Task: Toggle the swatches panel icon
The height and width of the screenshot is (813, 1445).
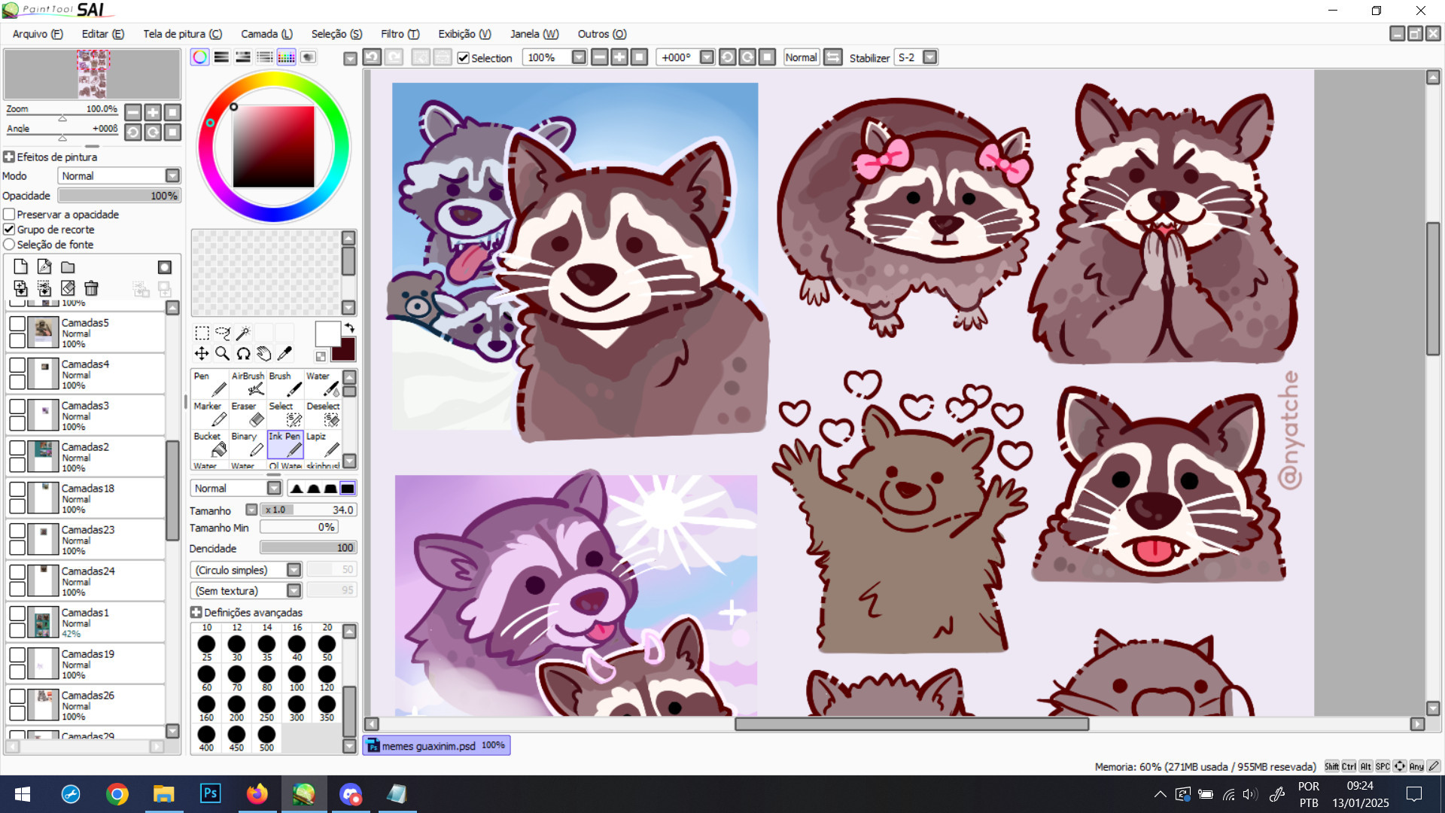Action: pos(286,57)
